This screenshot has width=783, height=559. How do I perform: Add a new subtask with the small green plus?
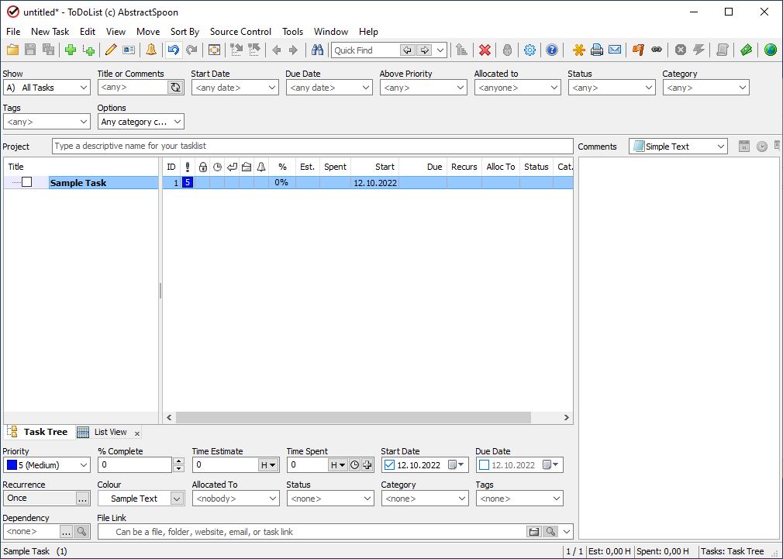(x=89, y=50)
